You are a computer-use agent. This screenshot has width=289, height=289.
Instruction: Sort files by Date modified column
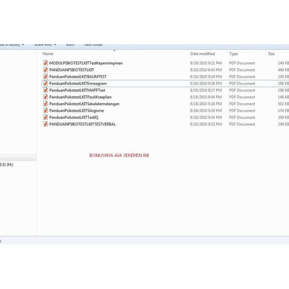[x=202, y=54]
